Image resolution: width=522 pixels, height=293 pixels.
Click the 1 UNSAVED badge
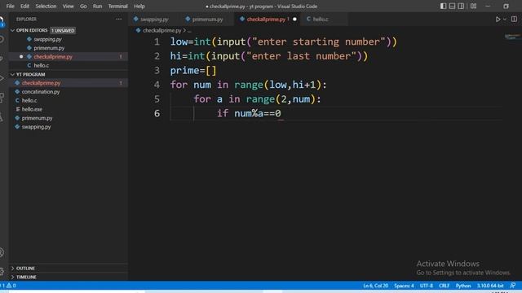tap(63, 31)
